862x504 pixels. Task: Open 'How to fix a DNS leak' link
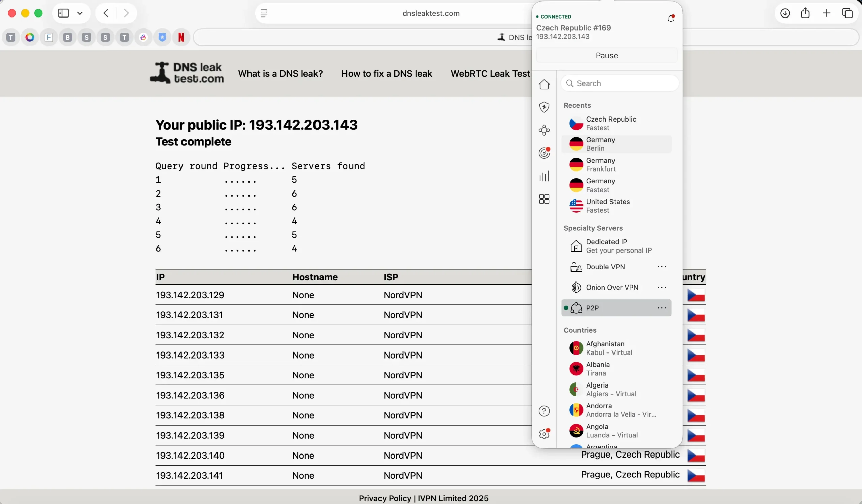[387, 73]
